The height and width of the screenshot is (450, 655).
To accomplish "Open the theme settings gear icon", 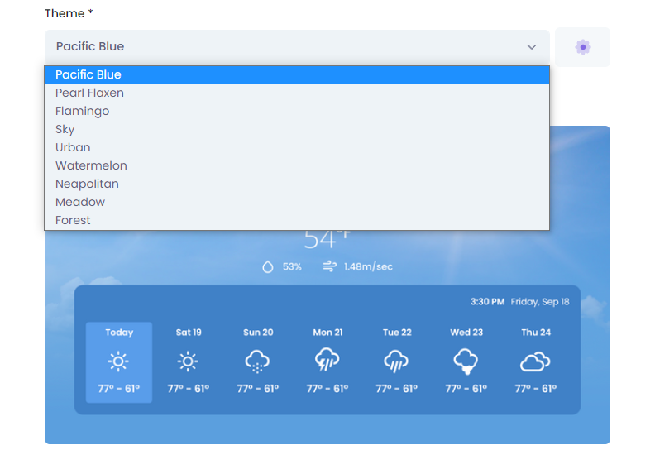I will coord(582,47).
